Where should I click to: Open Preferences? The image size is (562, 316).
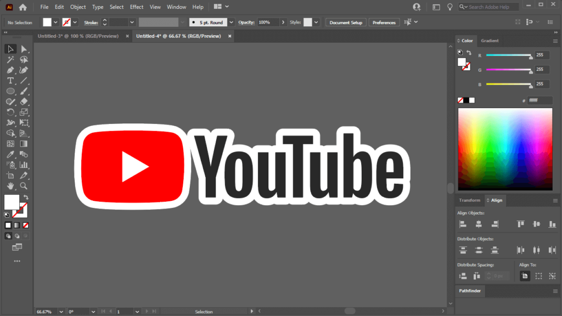384,22
